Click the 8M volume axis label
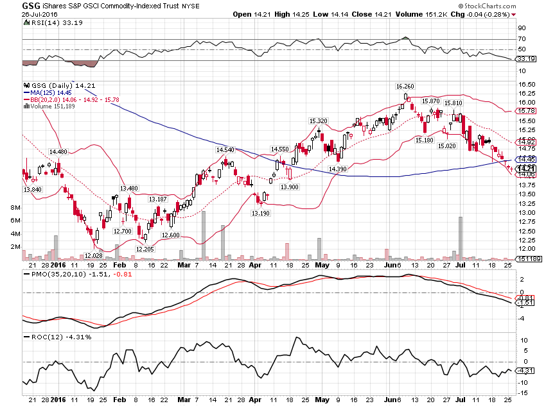 pos(15,208)
